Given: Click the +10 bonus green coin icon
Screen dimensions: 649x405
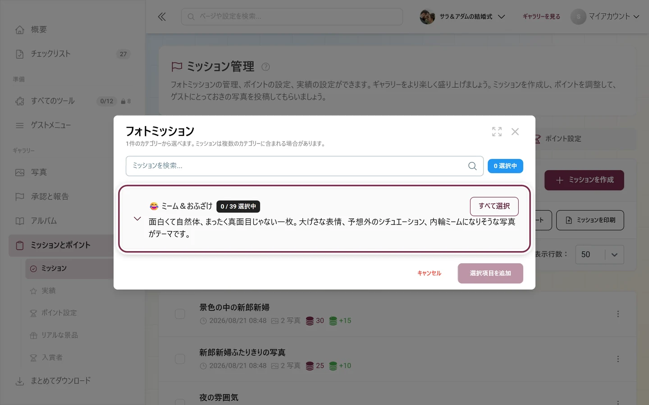Looking at the screenshot, I should pyautogui.click(x=333, y=366).
